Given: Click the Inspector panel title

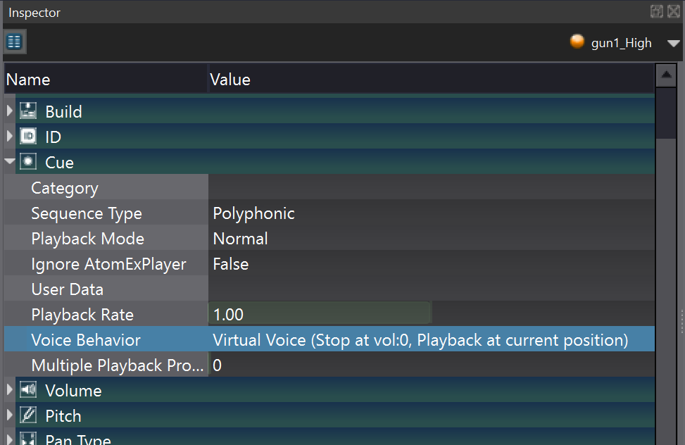Looking at the screenshot, I should click(34, 13).
